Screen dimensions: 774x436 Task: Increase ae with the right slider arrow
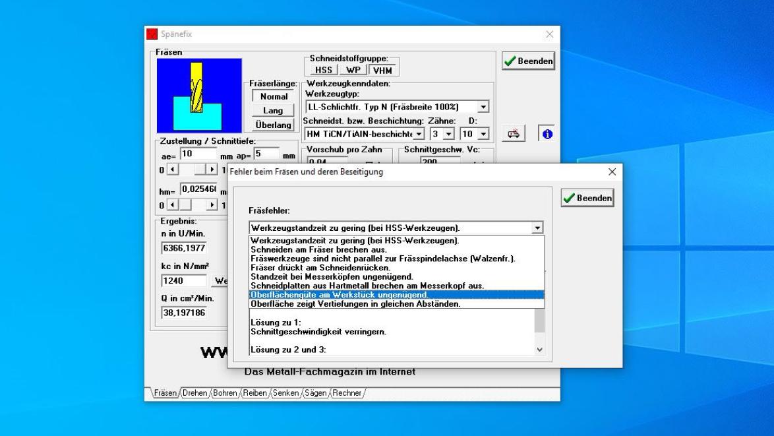coord(212,170)
